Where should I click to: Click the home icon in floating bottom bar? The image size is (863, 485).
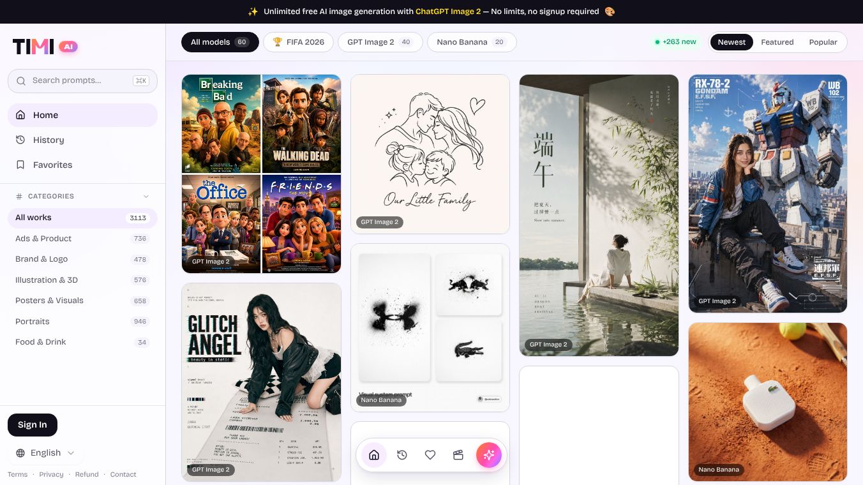pos(374,455)
